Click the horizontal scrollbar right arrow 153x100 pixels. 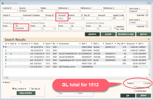pyautogui.click(x=147, y=77)
